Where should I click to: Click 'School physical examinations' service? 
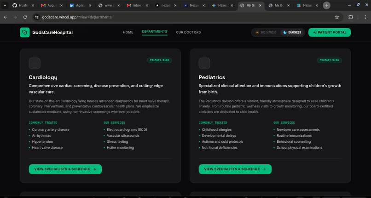pos(300,147)
